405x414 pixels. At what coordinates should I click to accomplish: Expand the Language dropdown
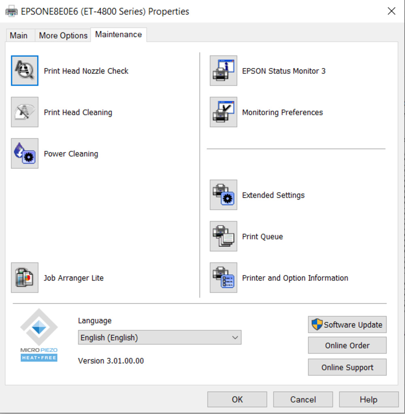(160, 338)
